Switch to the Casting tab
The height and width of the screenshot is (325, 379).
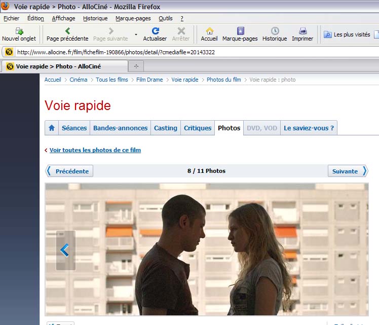point(166,128)
